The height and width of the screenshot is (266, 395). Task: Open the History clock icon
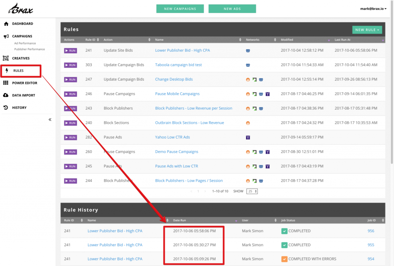(5, 108)
